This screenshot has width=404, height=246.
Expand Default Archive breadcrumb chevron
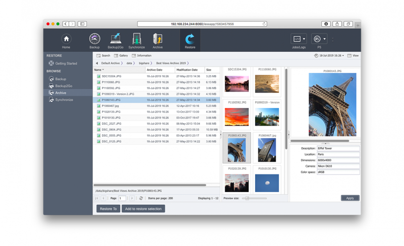[x=122, y=63]
